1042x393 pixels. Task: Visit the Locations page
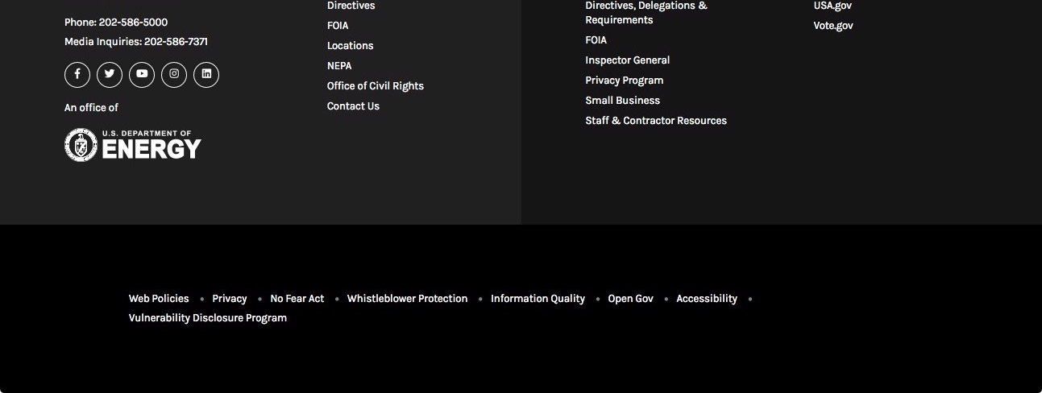[x=350, y=46]
